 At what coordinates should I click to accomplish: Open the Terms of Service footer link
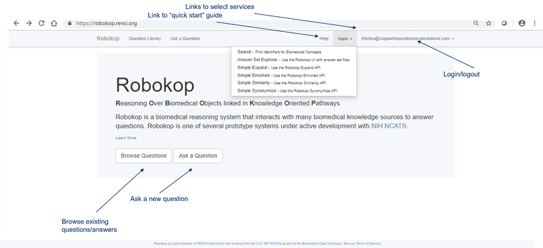(369, 243)
